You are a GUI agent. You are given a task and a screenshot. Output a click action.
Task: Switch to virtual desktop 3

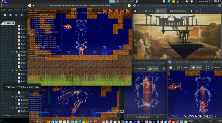pyautogui.click(x=125, y=1)
